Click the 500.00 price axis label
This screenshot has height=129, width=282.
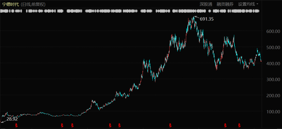273,47
